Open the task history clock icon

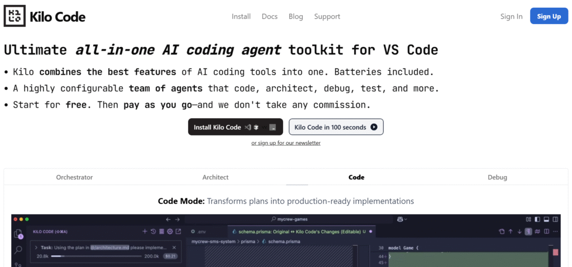153,231
